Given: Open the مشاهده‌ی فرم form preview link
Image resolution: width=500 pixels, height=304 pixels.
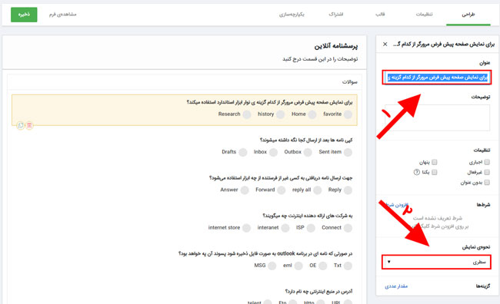Looking at the screenshot, I should (x=62, y=15).
